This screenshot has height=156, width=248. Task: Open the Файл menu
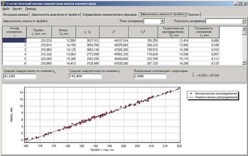(x=6, y=9)
